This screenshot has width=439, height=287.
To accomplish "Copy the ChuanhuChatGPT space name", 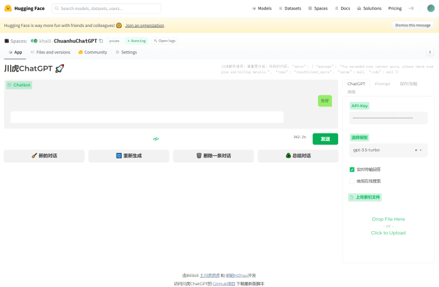I will [101, 41].
